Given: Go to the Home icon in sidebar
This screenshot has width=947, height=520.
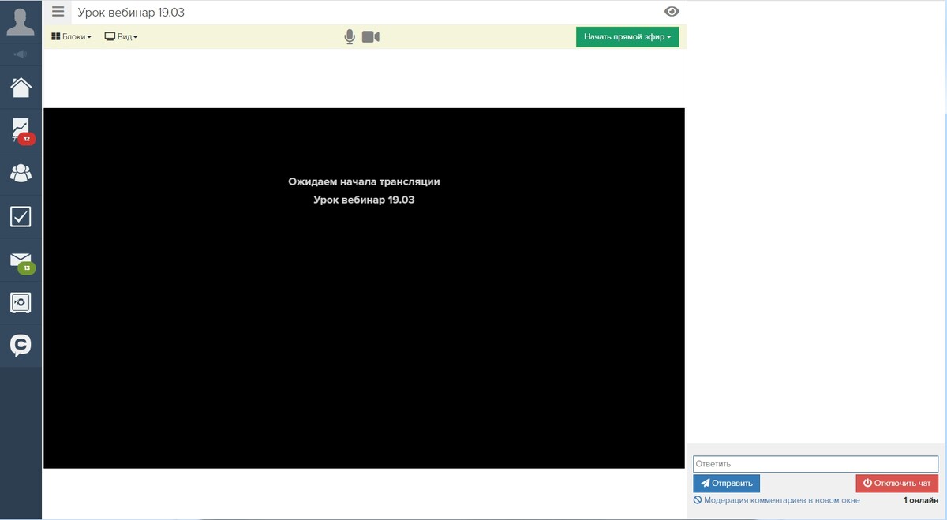Looking at the screenshot, I should [x=21, y=87].
